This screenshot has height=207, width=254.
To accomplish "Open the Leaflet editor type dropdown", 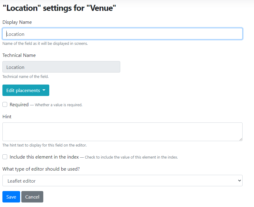I will [x=122, y=181].
